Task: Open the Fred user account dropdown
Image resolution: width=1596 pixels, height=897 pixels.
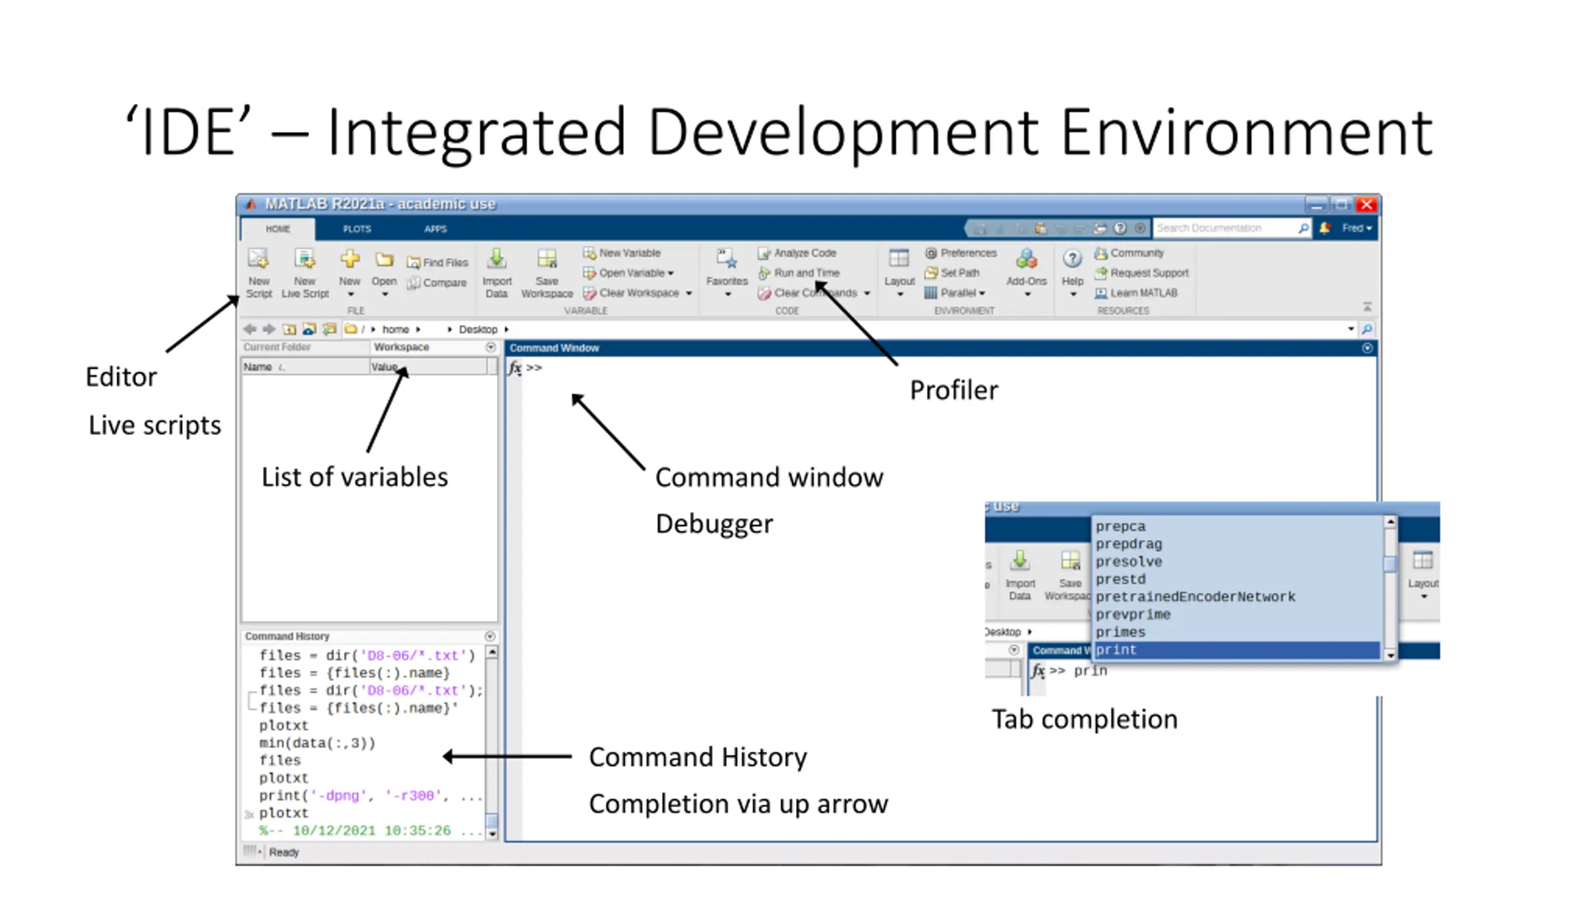Action: (x=1357, y=228)
